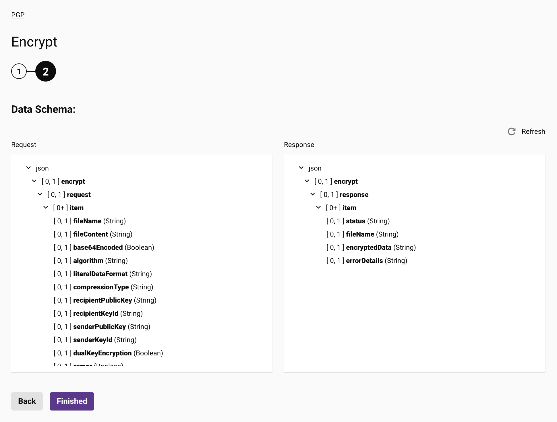
Task: Click the Refresh circular arrow icon
Action: click(511, 131)
